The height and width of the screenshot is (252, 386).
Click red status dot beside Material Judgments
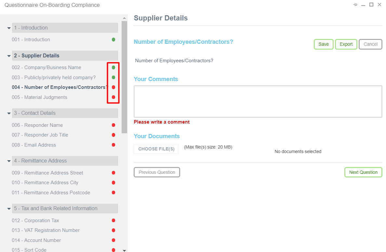pyautogui.click(x=113, y=97)
